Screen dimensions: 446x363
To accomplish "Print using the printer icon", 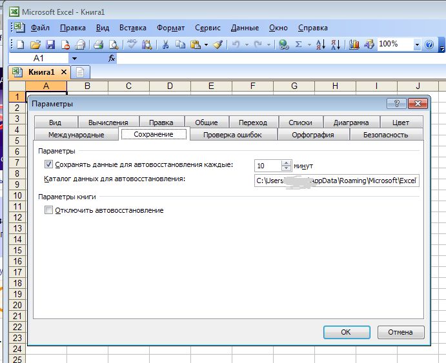I will click(x=98, y=44).
